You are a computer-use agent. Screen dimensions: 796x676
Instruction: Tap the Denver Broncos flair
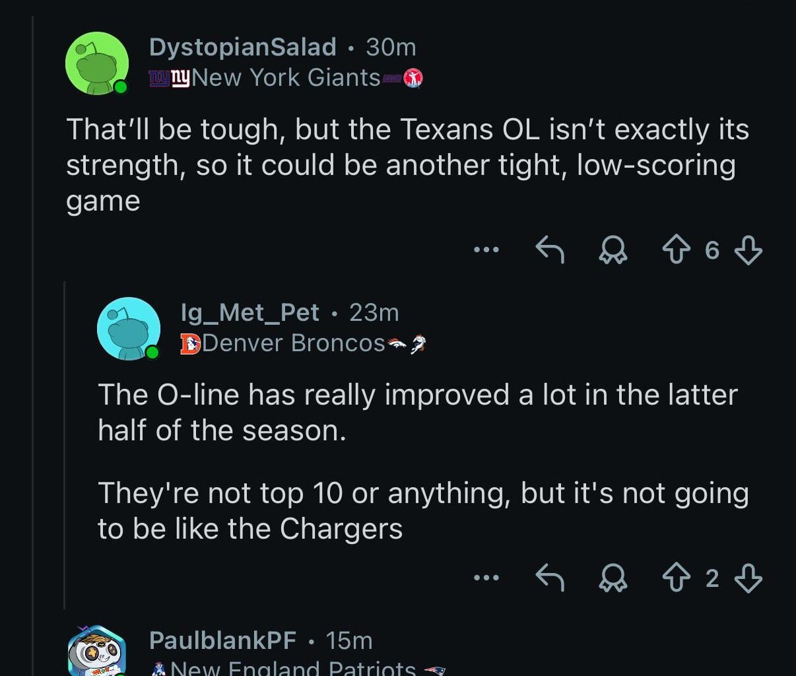click(x=294, y=343)
